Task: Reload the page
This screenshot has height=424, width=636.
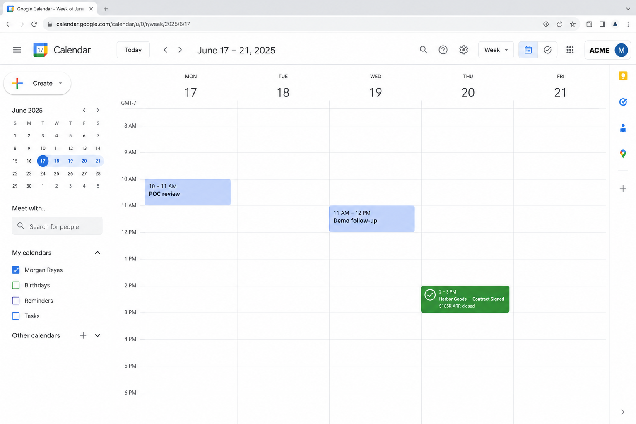Action: (x=34, y=24)
